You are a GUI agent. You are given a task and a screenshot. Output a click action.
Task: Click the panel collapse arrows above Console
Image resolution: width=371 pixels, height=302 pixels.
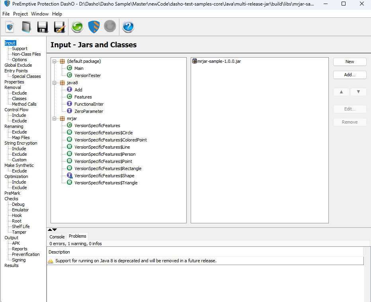click(x=52, y=230)
